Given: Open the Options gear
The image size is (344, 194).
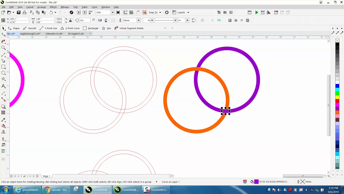Looking at the screenshot, I should [x=167, y=12].
